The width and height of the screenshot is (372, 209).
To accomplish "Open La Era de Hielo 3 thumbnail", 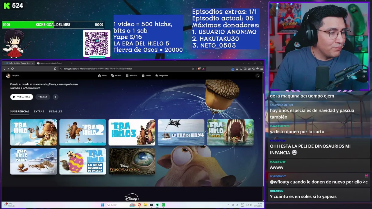I will click(x=132, y=132).
